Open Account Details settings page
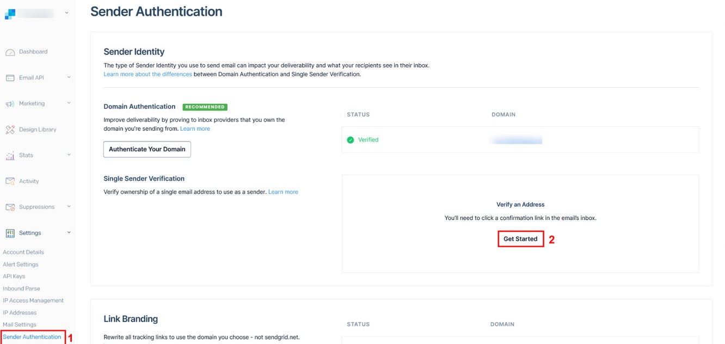Screen dimensions: 725x344 click(x=23, y=252)
